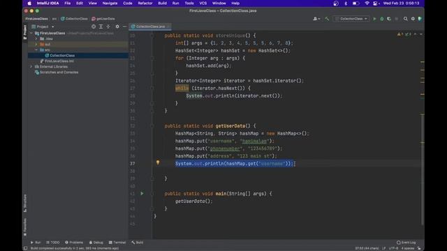The height and width of the screenshot is (251, 447).
Task: Open Project panel options gear
Action: click(117, 26)
